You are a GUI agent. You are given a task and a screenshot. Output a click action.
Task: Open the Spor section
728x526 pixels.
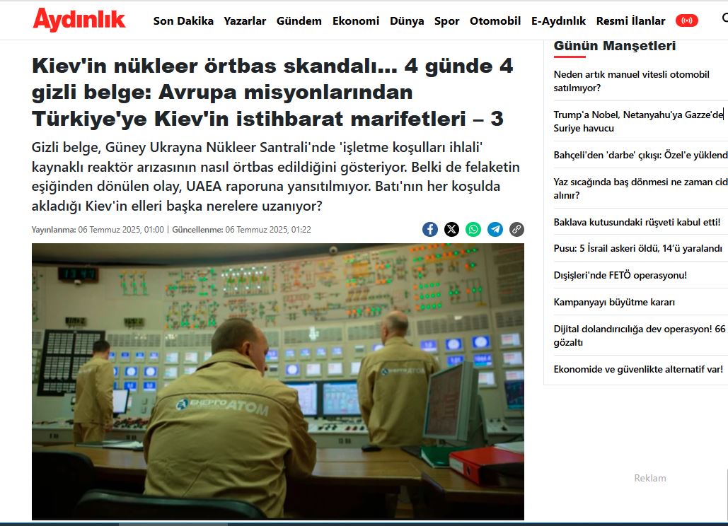(447, 21)
